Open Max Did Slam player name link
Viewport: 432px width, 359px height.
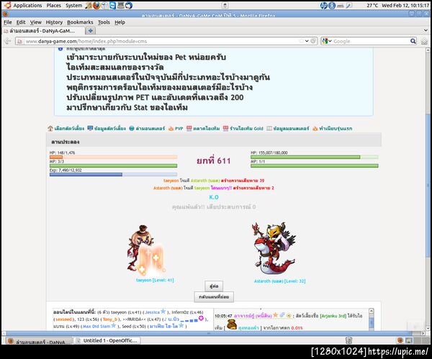(96, 326)
